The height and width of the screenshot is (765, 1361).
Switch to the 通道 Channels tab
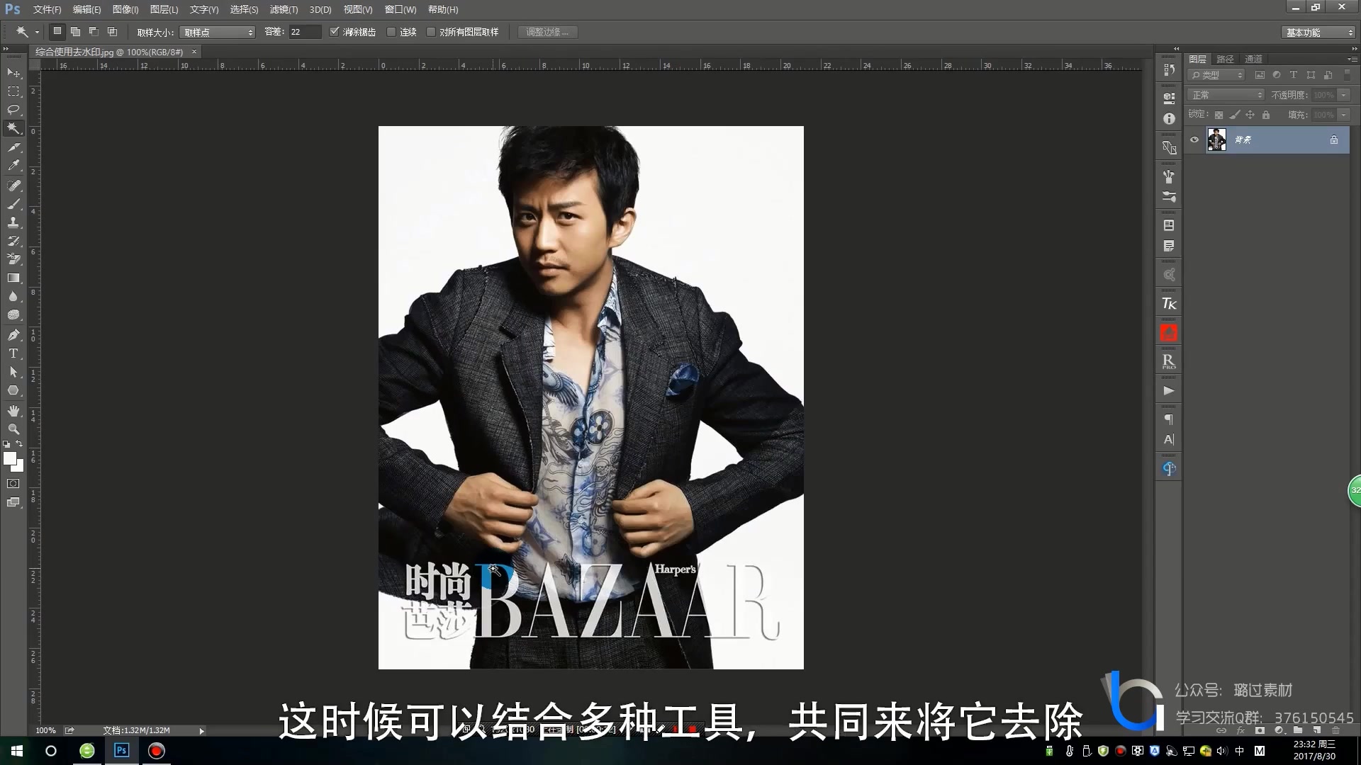click(x=1253, y=59)
